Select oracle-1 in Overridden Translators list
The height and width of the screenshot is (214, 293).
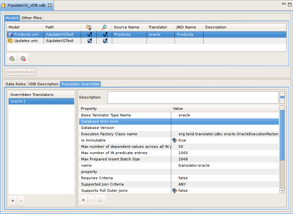[41, 101]
